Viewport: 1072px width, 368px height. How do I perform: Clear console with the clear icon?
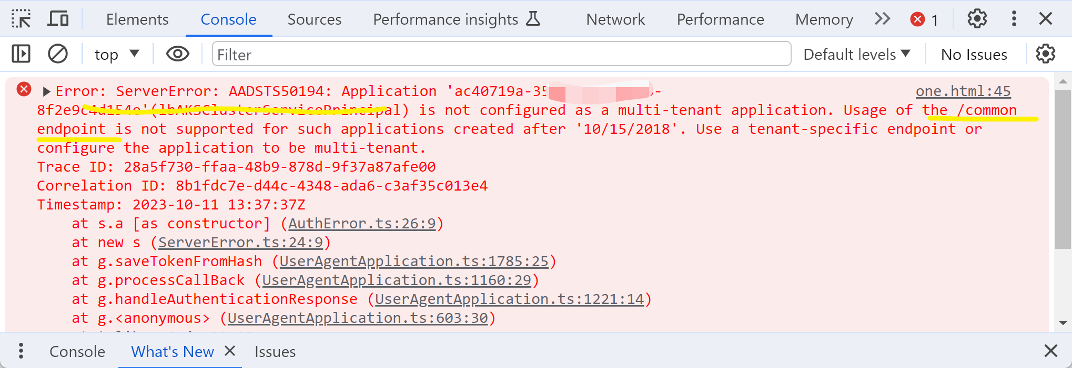click(58, 54)
